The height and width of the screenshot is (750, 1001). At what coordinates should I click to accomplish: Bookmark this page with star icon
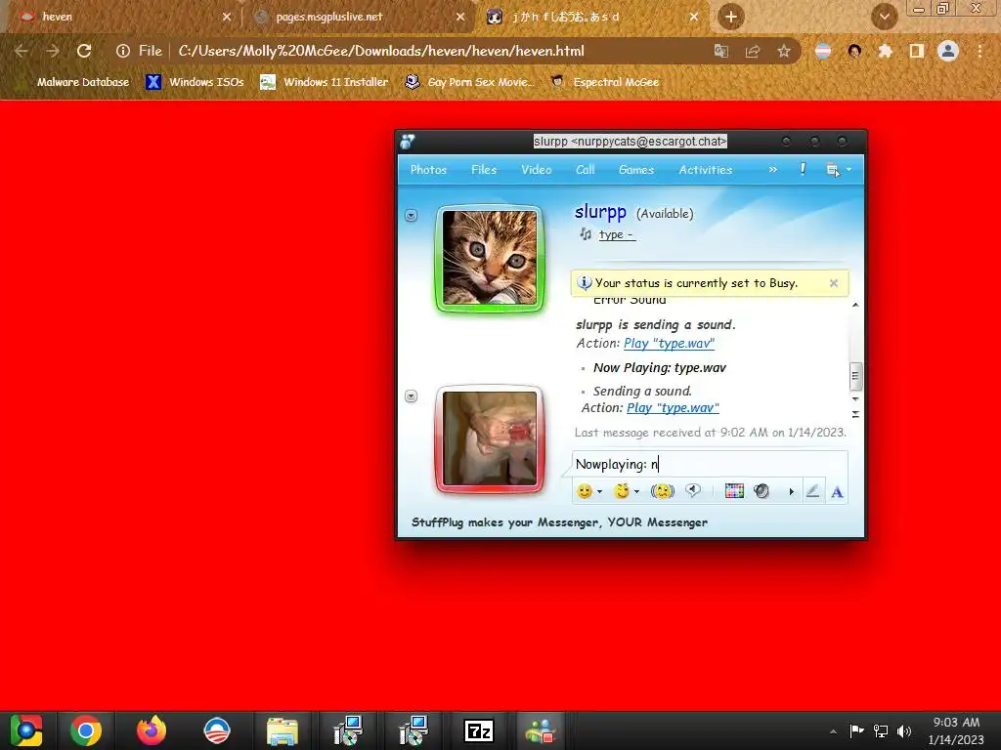(x=784, y=51)
